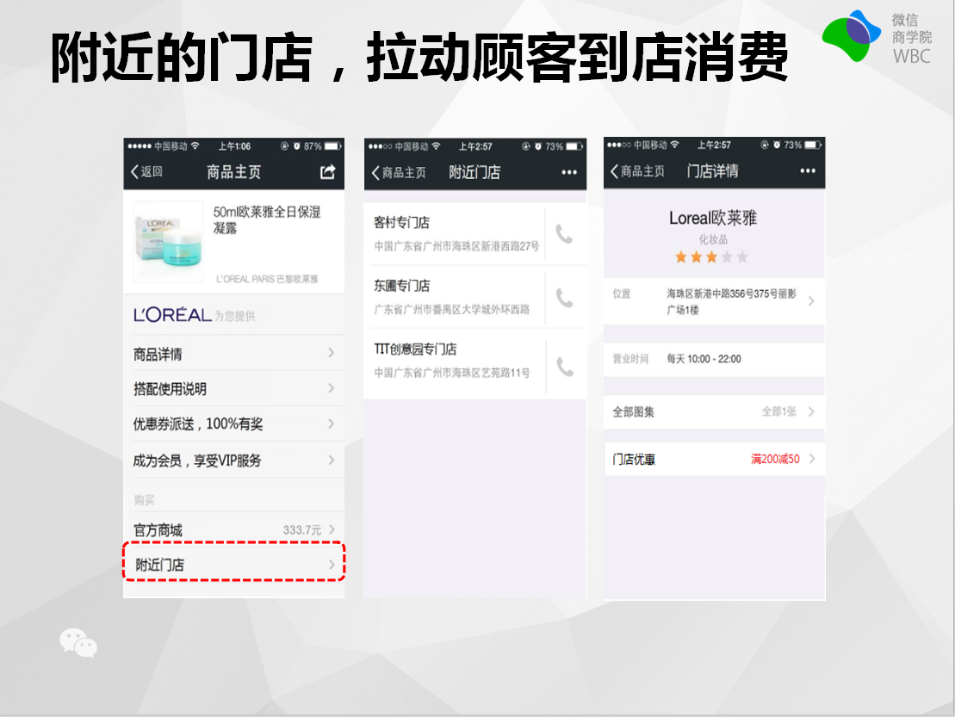Viewport: 955px width, 717px height.
Task: Select 客村专门店 store entry
Action: (455, 233)
